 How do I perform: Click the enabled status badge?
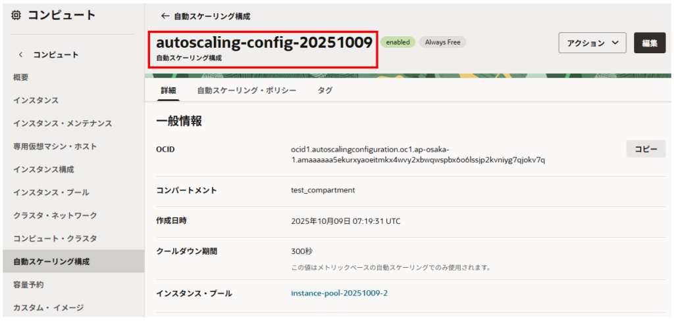click(398, 42)
